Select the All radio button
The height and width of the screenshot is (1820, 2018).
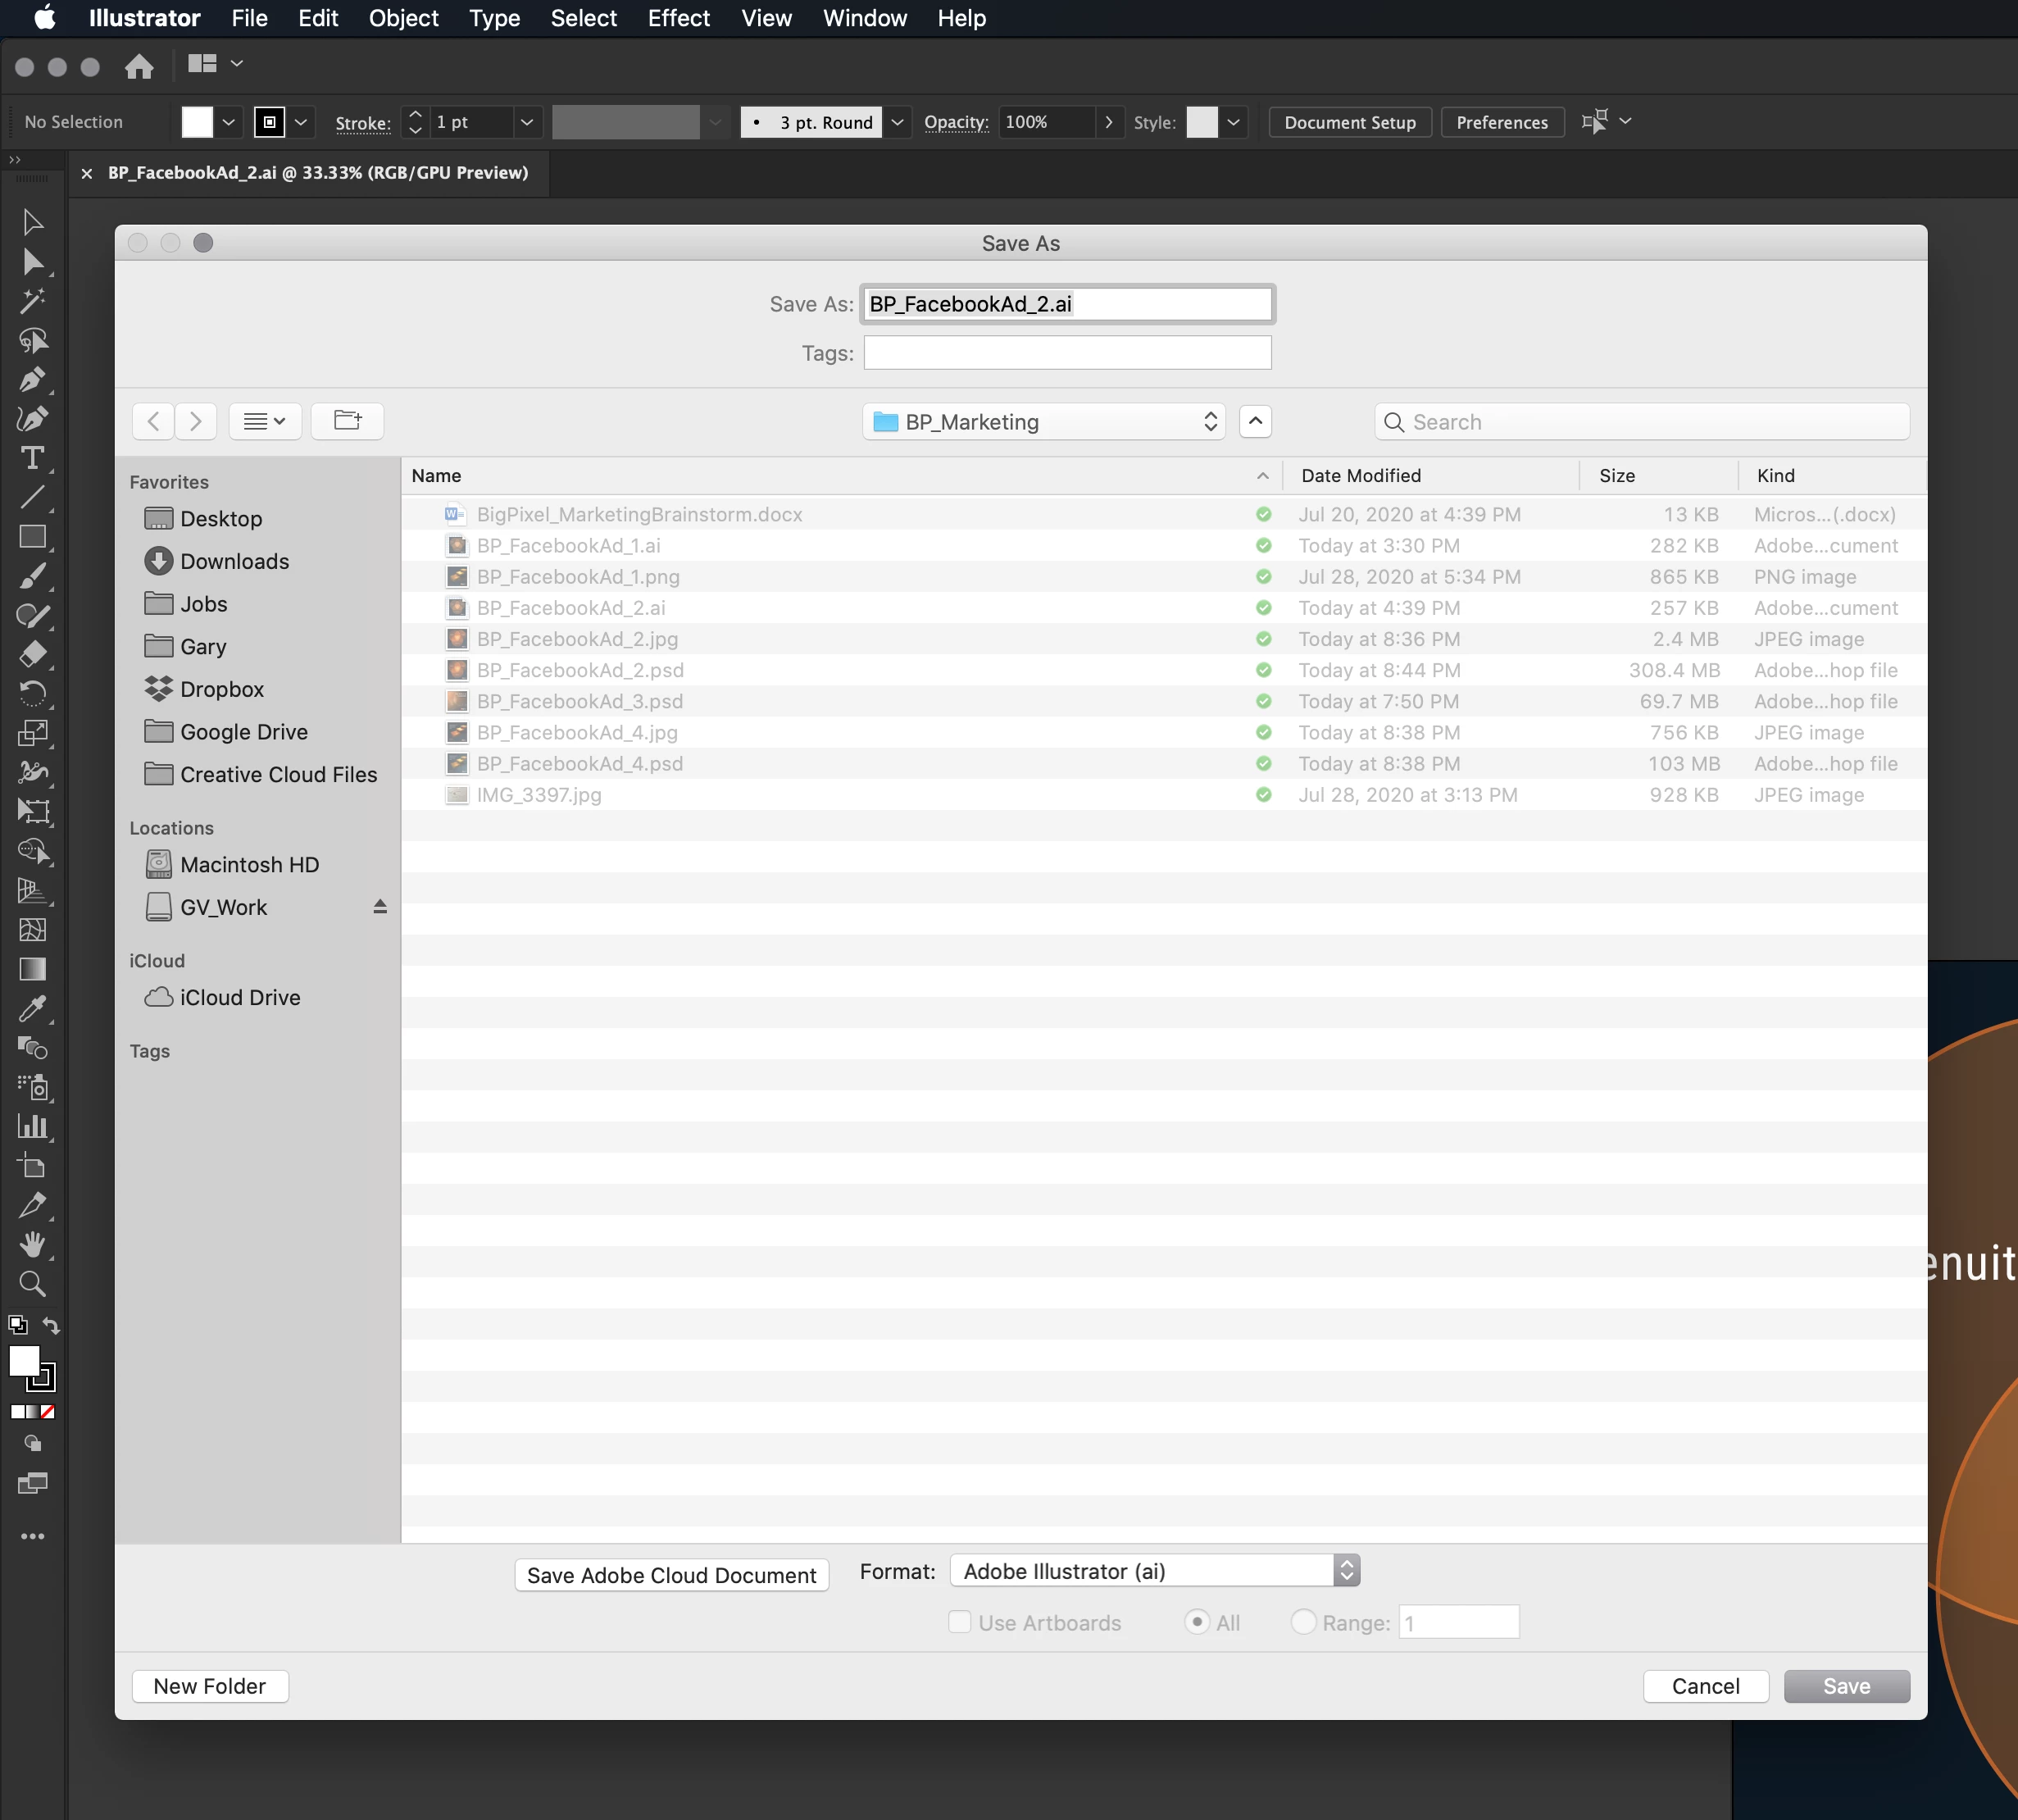[x=1196, y=1622]
